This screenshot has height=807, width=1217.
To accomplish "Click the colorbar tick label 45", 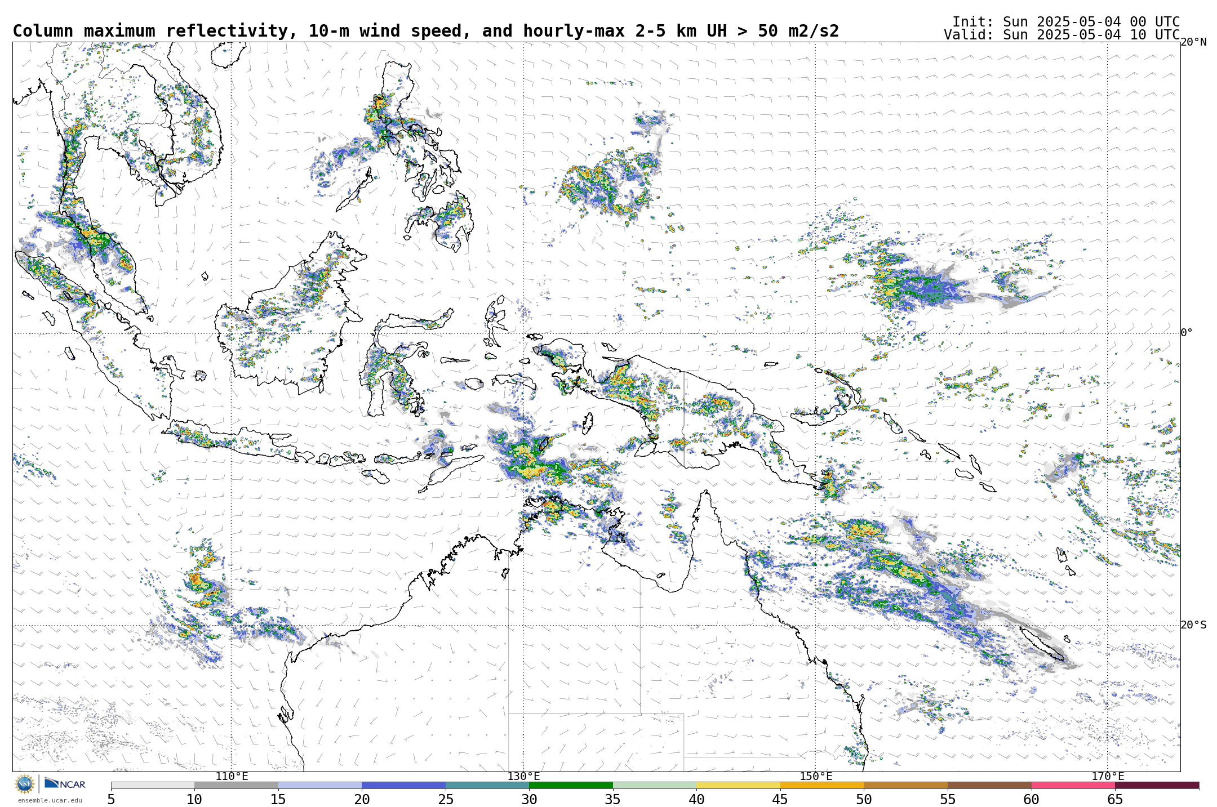I will pos(780,799).
